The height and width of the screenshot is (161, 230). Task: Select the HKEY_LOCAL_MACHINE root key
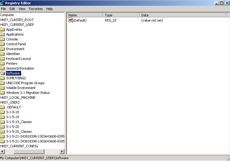(18, 98)
